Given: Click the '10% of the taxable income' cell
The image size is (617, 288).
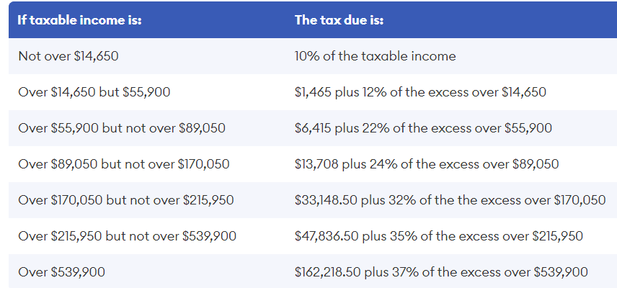Looking at the screenshot, I should tap(375, 56).
